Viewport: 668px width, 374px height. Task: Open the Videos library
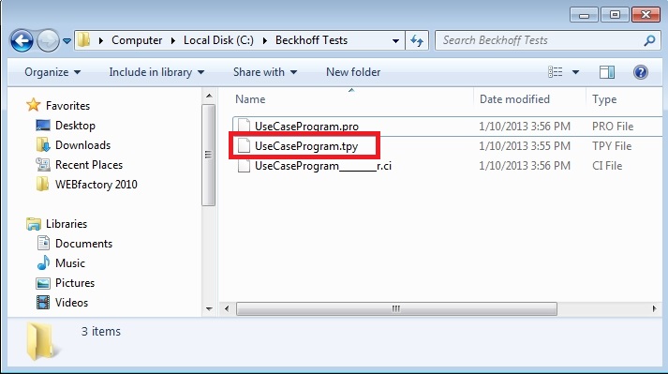[71, 303]
